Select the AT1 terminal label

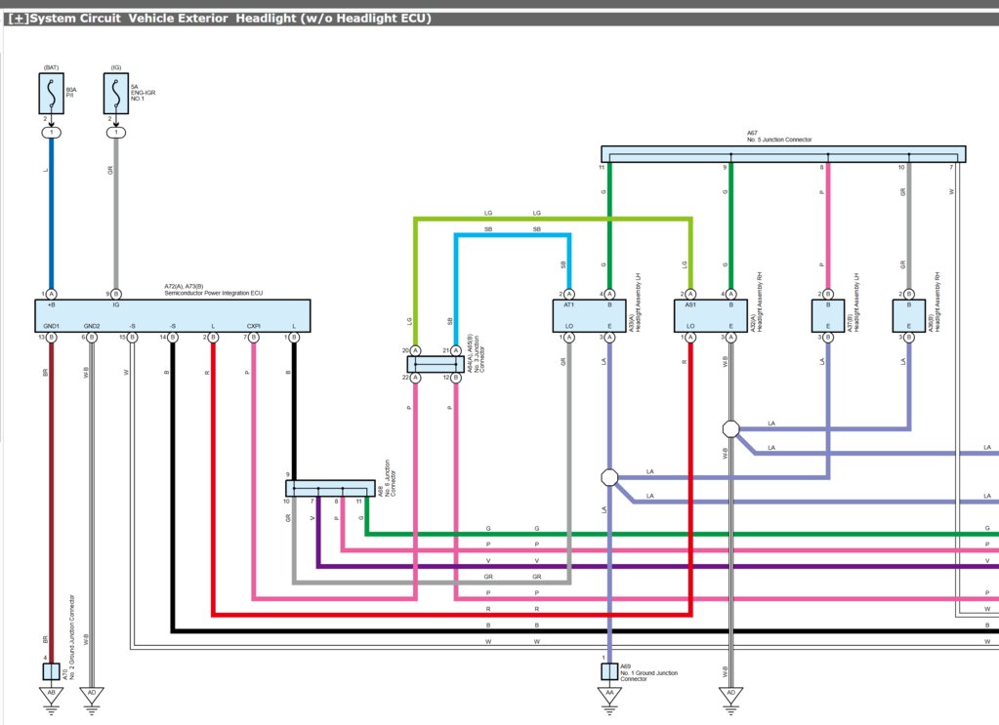[x=568, y=304]
